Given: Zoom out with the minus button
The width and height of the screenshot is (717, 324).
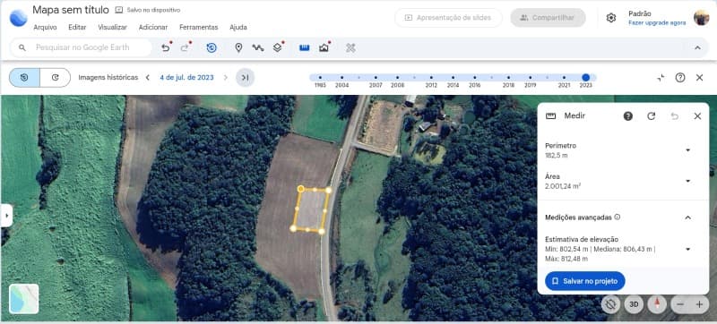Looking at the screenshot, I should click(x=680, y=304).
